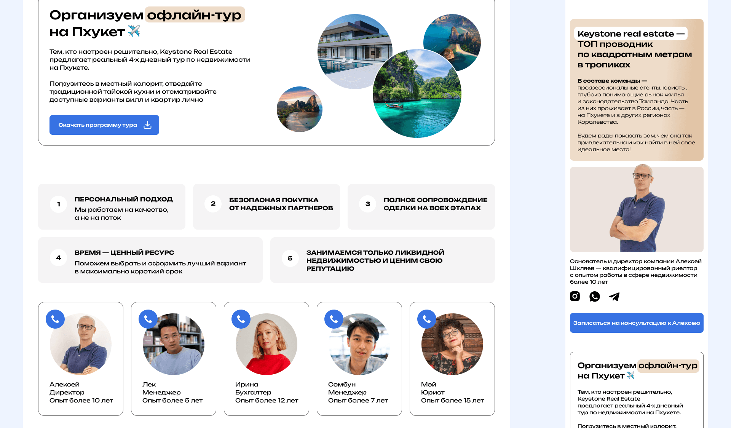Click 'Записаться на консультацию к Алексею' button

(x=637, y=323)
